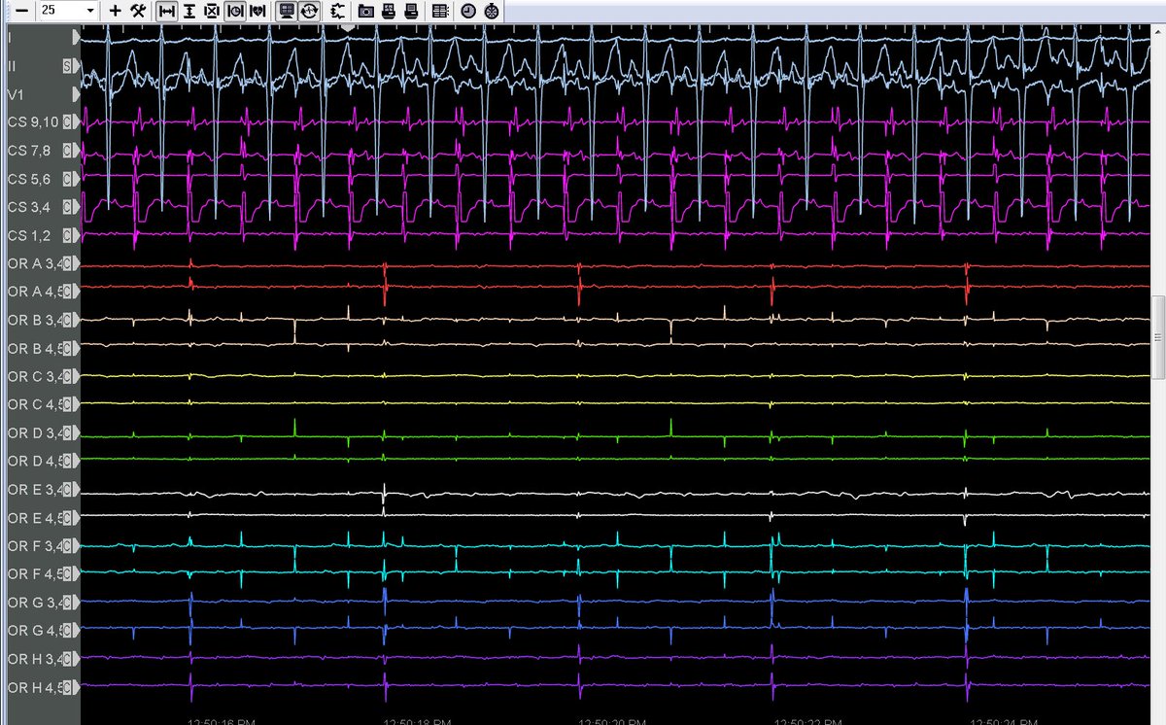Select the channel label OR H 3,4
The width and height of the screenshot is (1166, 725).
click(x=34, y=658)
